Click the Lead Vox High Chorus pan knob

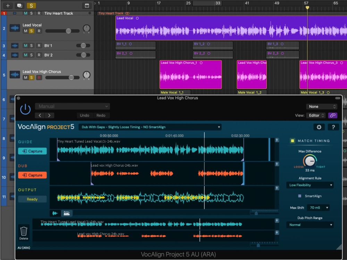(x=86, y=75)
